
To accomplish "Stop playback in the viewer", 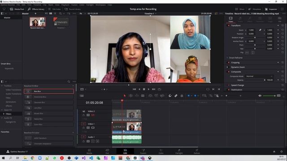I will (144, 89).
